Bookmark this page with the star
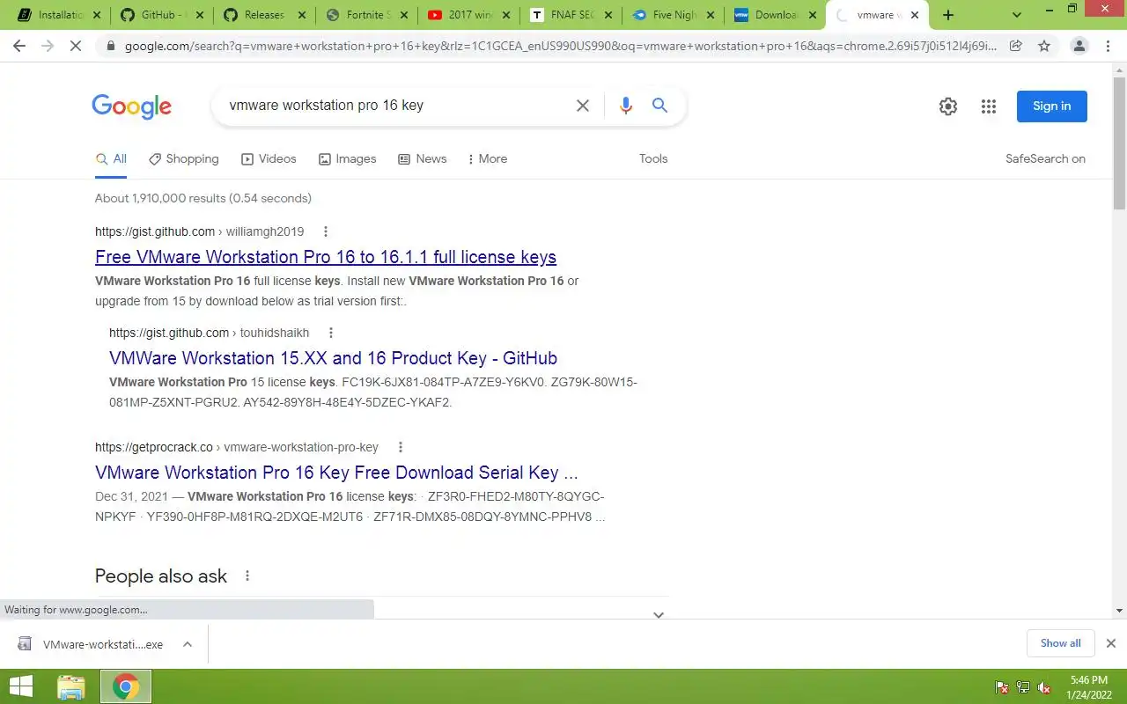This screenshot has width=1127, height=704. [x=1044, y=46]
